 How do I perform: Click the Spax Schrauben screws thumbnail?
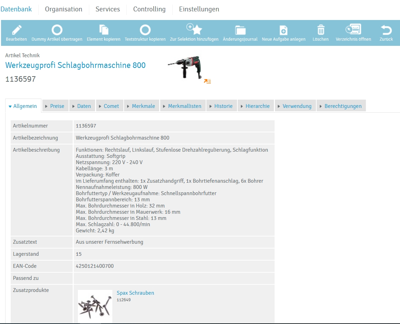95,306
